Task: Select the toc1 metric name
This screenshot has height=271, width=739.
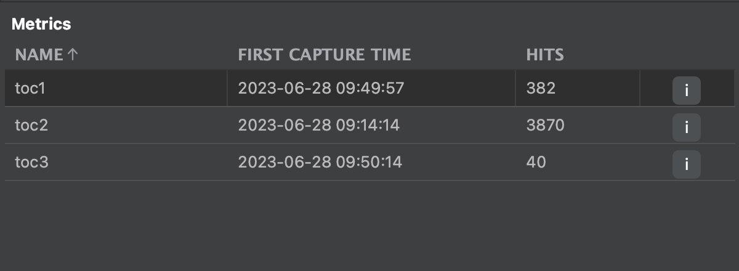Action: point(31,89)
